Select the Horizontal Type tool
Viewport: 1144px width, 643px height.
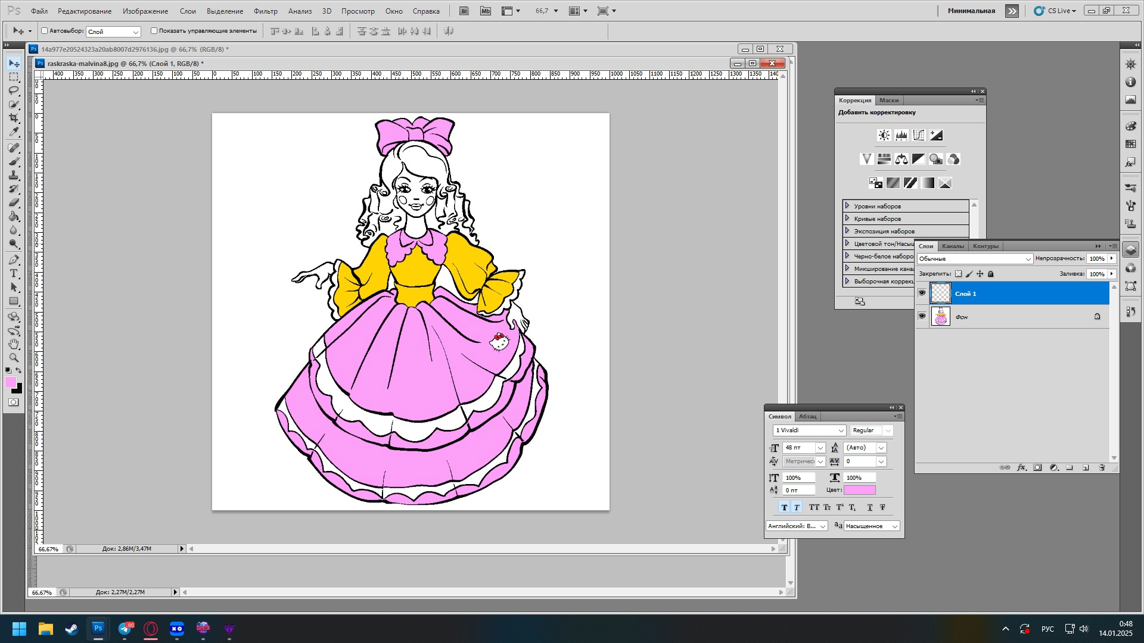click(x=14, y=273)
